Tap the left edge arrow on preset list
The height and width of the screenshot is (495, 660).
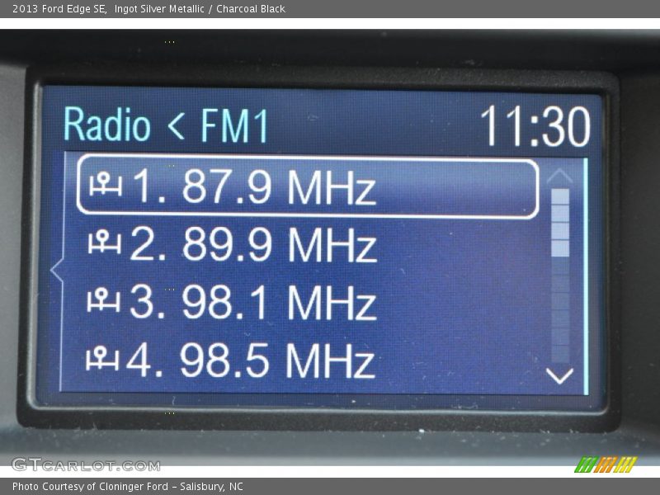point(54,271)
